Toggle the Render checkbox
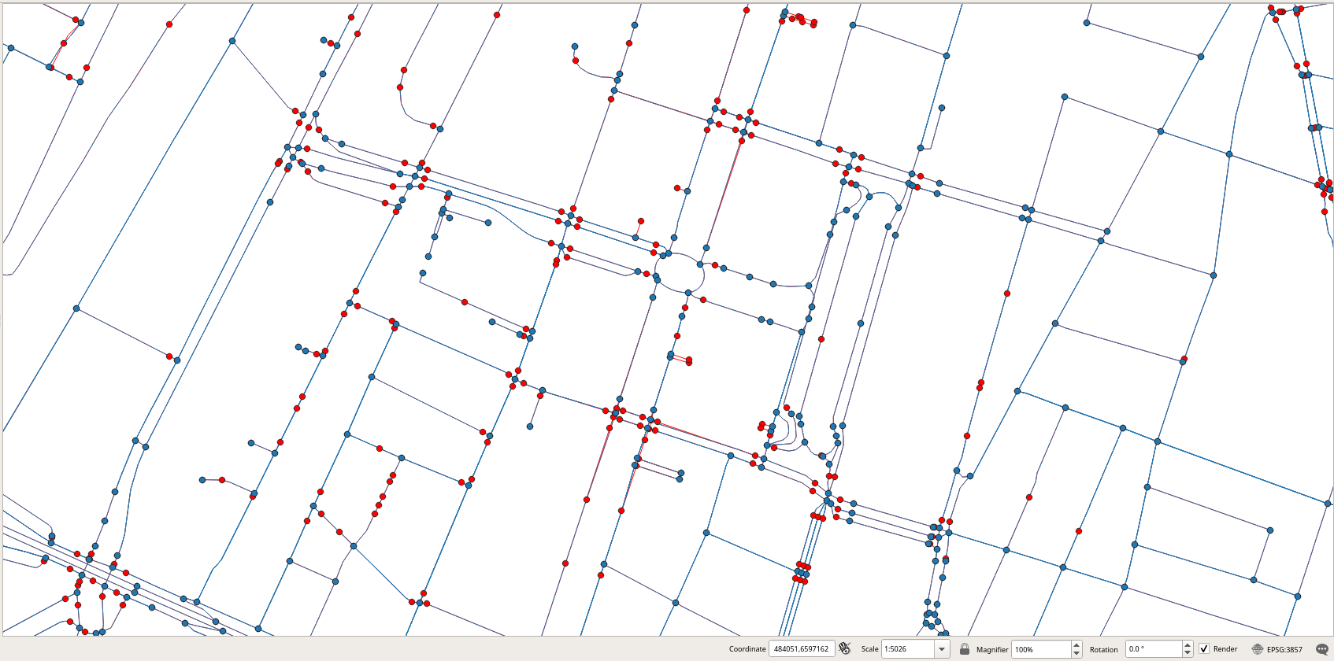1334x661 pixels. point(1204,648)
